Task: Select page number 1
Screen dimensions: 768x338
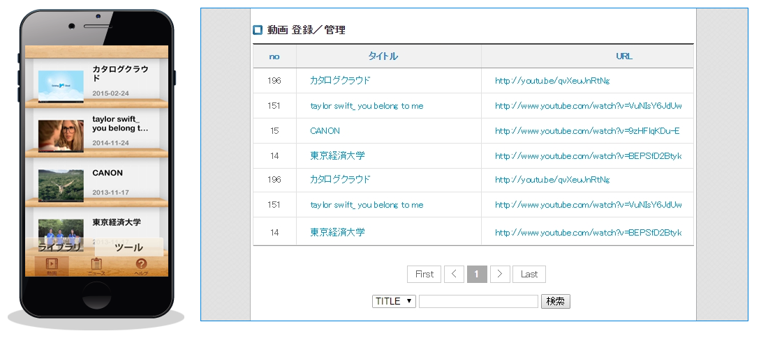Action: coord(477,274)
